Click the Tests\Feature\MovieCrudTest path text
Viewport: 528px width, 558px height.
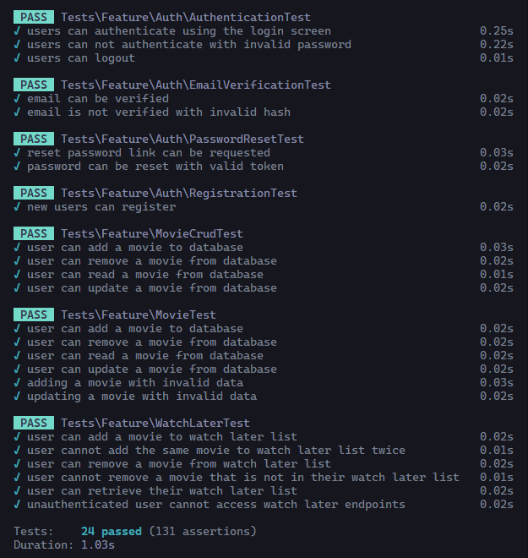coord(152,233)
